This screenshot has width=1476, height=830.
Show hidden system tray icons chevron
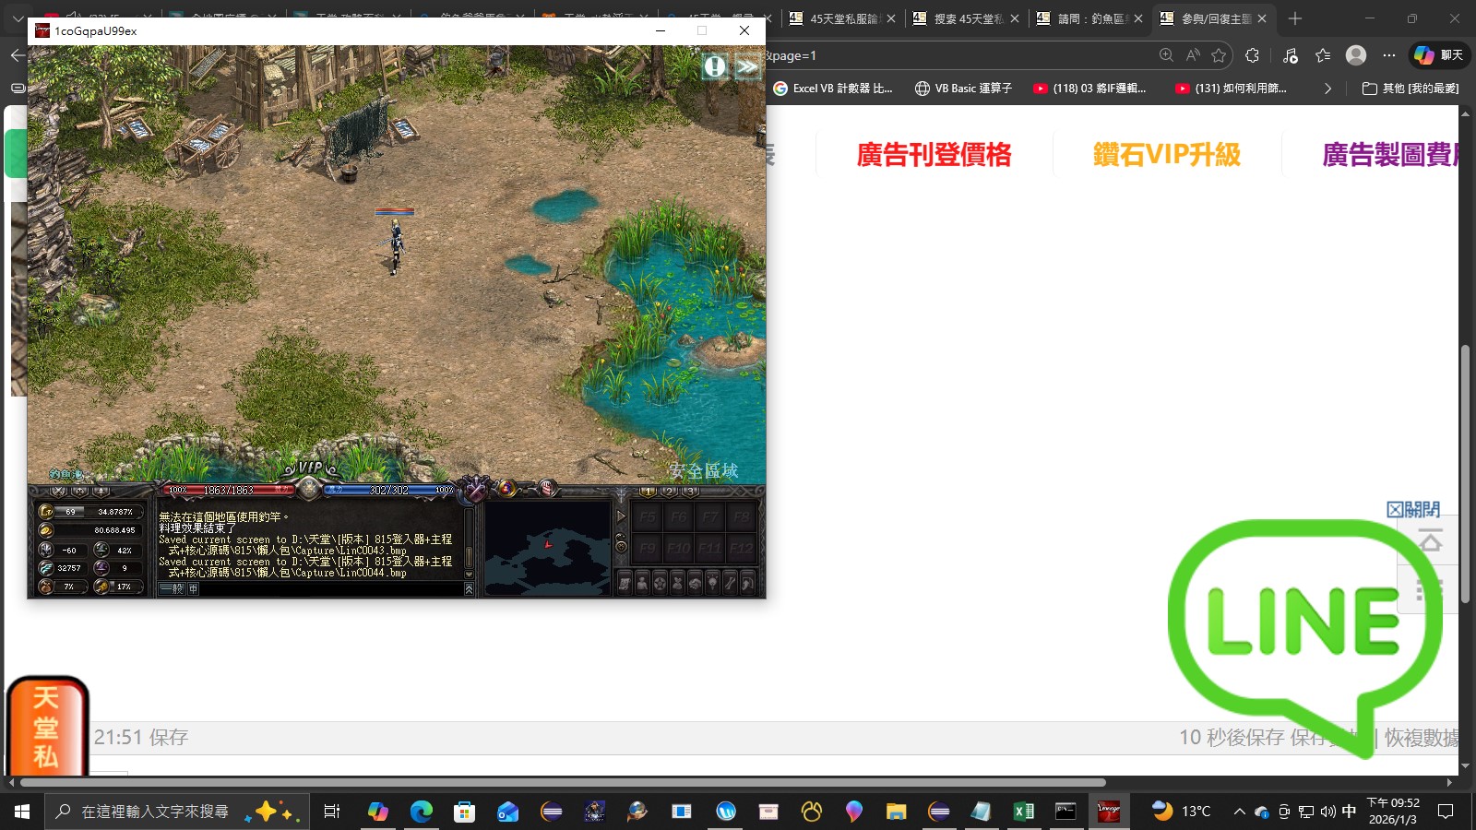click(1239, 812)
